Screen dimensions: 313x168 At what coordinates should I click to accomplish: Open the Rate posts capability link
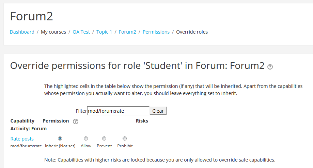pyautogui.click(x=22, y=139)
